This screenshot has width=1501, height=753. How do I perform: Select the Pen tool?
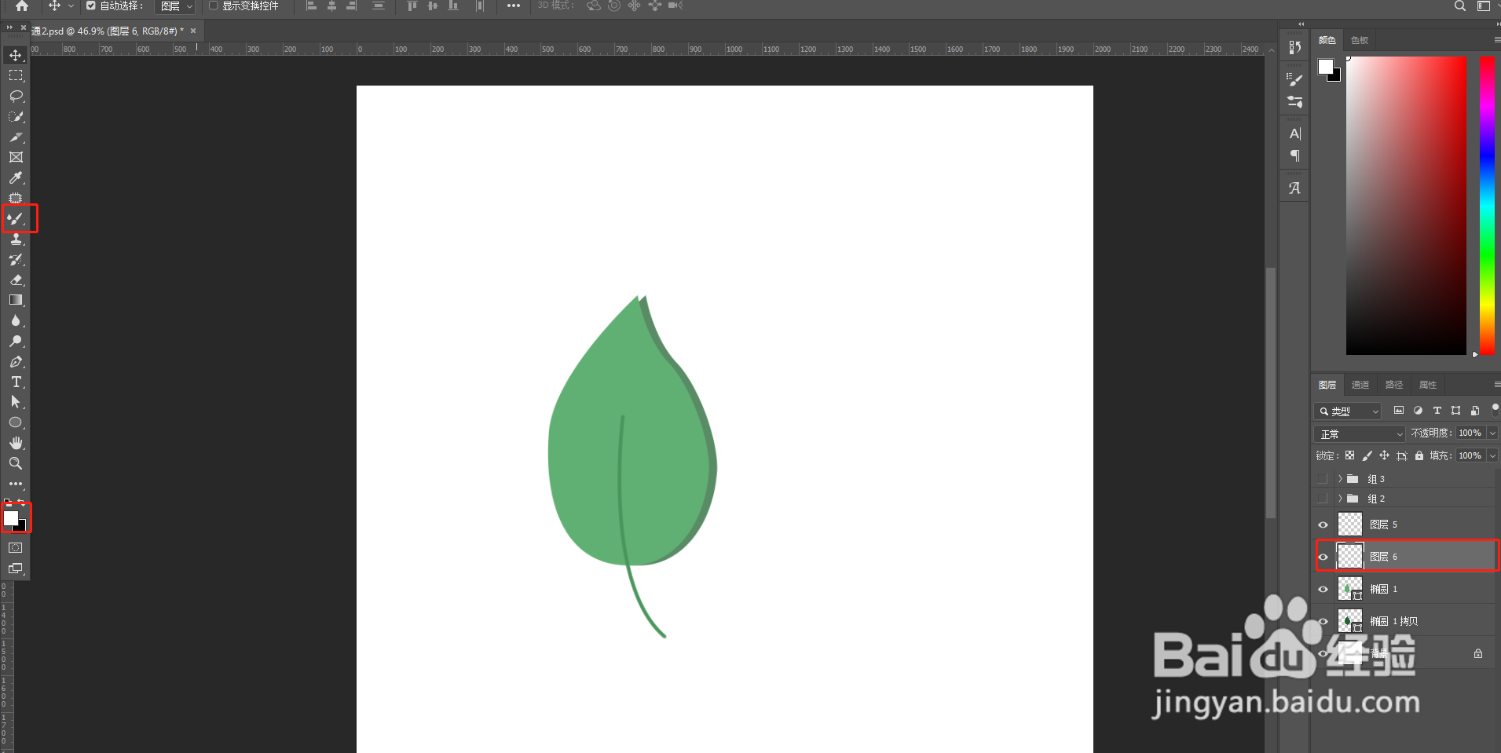coord(16,361)
